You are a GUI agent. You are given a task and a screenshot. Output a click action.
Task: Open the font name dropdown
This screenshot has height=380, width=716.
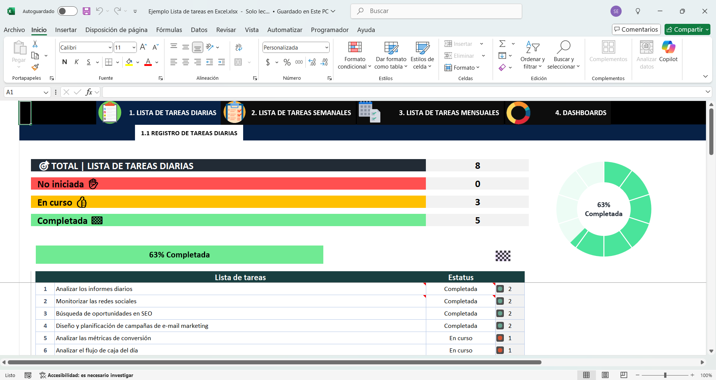[109, 47]
